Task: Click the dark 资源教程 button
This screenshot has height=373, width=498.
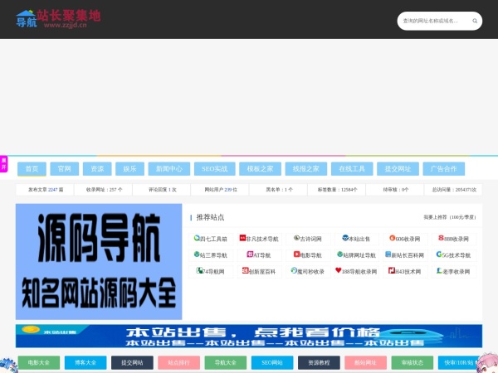Action: (x=319, y=362)
